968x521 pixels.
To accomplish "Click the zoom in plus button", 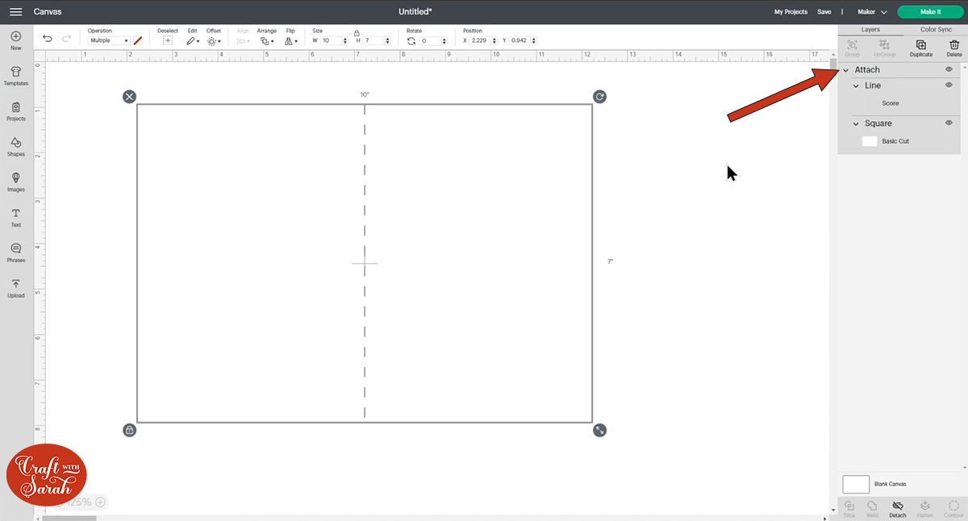I will pyautogui.click(x=101, y=502).
